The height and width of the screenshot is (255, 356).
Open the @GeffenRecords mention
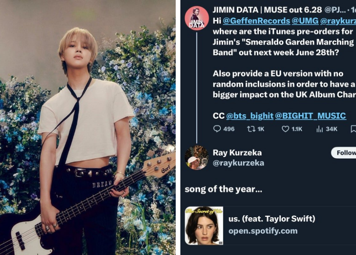pyautogui.click(x=256, y=21)
